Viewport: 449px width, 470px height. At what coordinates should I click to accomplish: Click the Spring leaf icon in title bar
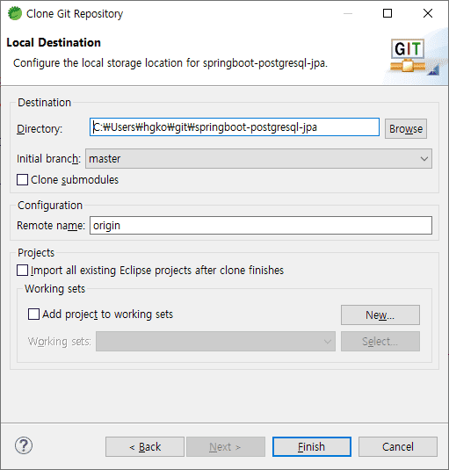[x=15, y=13]
